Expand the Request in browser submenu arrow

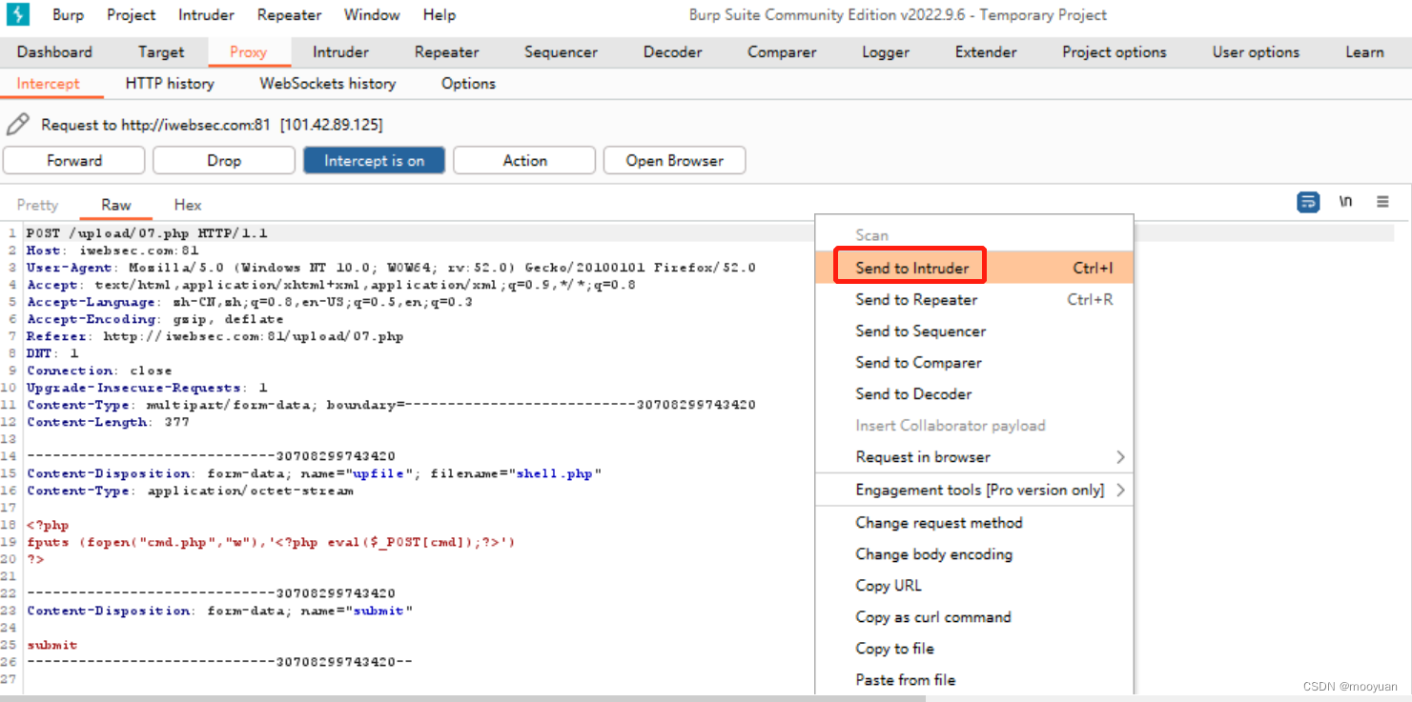pos(1120,457)
